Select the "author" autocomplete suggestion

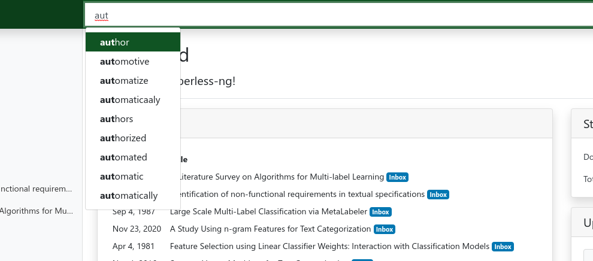pos(133,43)
